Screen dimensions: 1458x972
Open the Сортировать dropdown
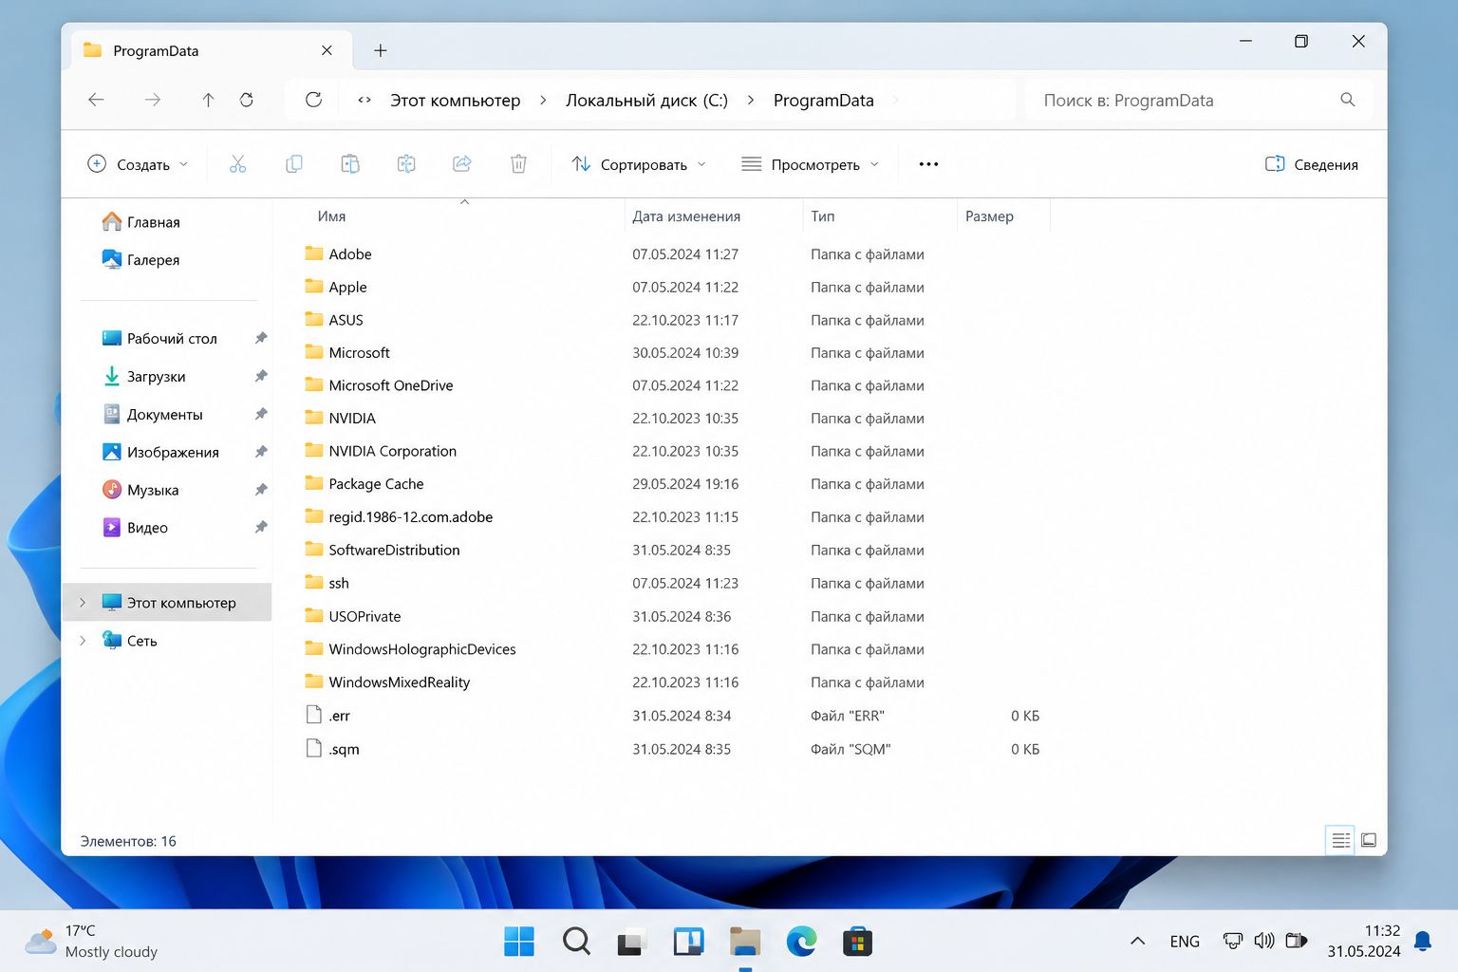[x=639, y=164]
